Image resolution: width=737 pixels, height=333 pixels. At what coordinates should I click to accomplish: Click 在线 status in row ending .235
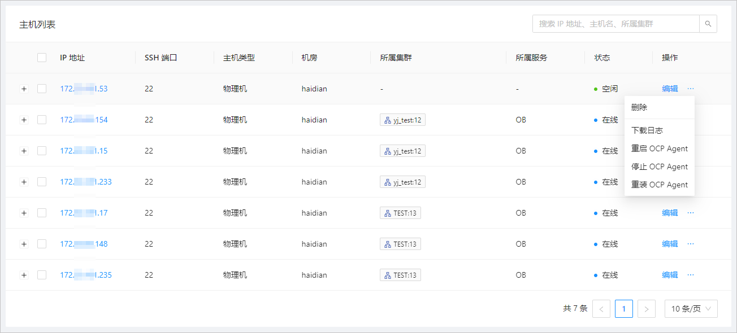coord(606,275)
